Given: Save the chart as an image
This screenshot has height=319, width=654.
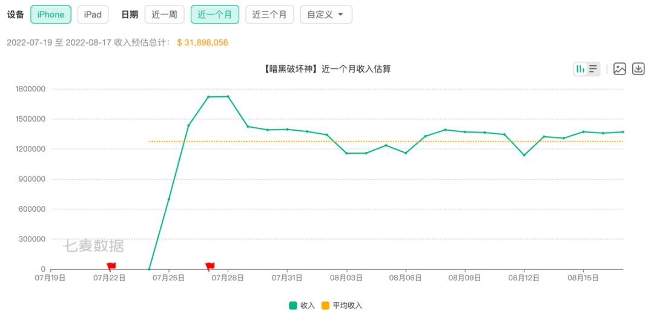Looking at the screenshot, I should click(x=619, y=69).
